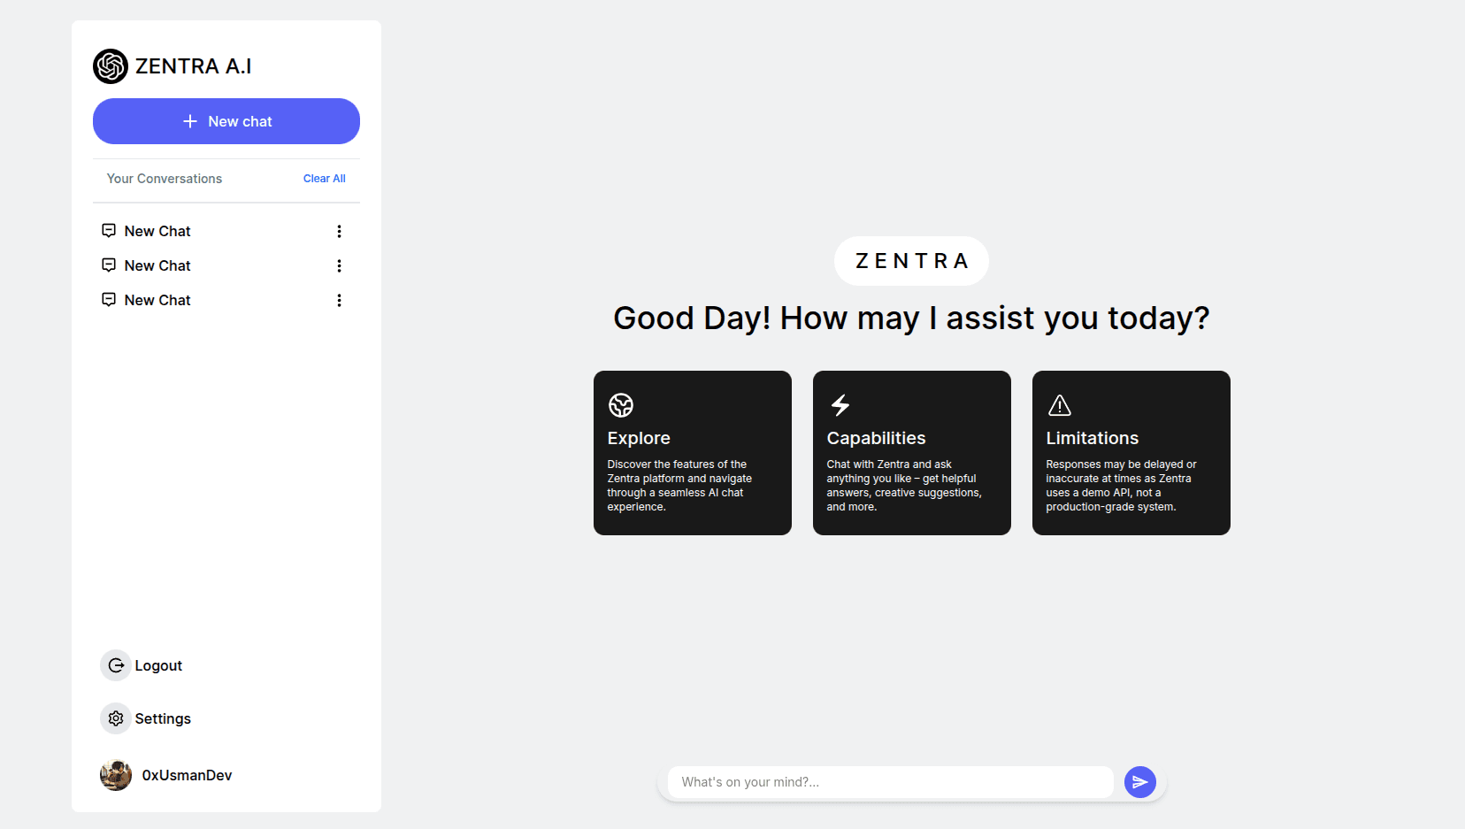Click the Zentra A.I logo icon
Screen dimensions: 1465x829
[111, 66]
